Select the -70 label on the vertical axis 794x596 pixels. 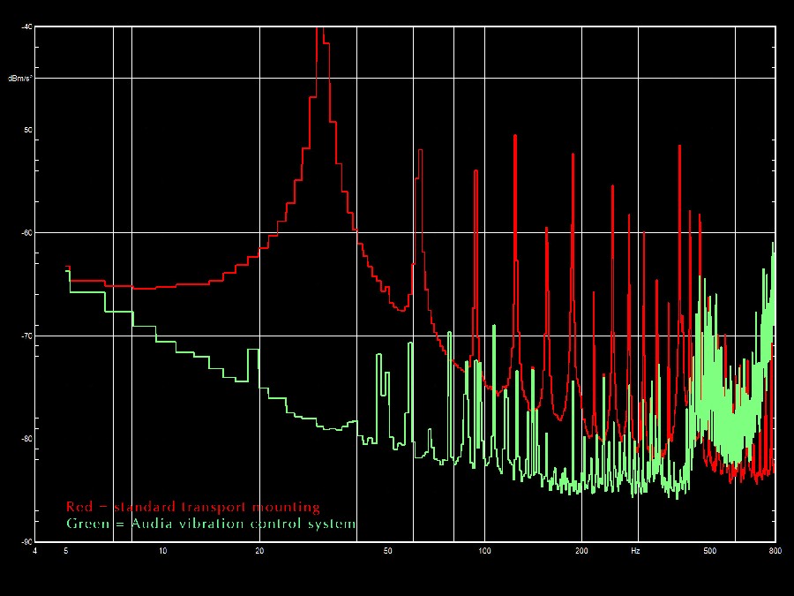(26, 336)
